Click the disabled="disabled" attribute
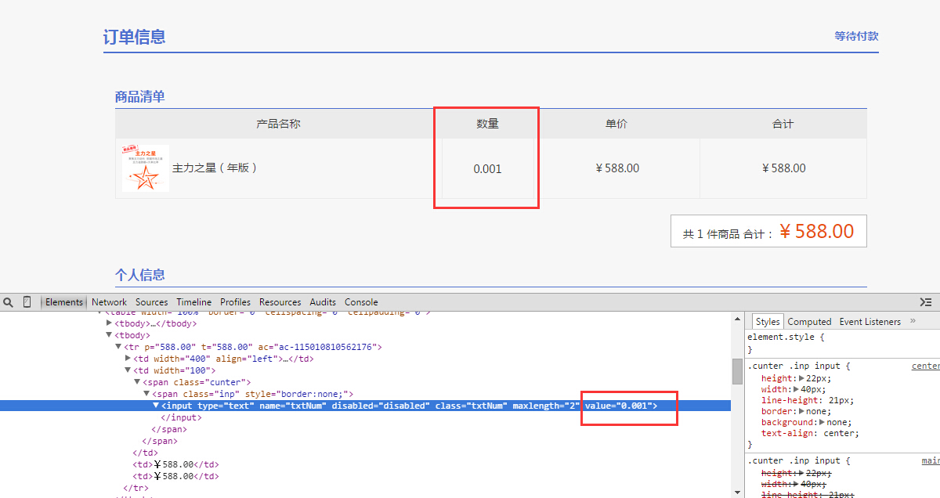The width and height of the screenshot is (940, 498). pos(381,406)
